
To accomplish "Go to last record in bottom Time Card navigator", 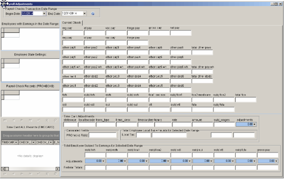I will 31,174.
